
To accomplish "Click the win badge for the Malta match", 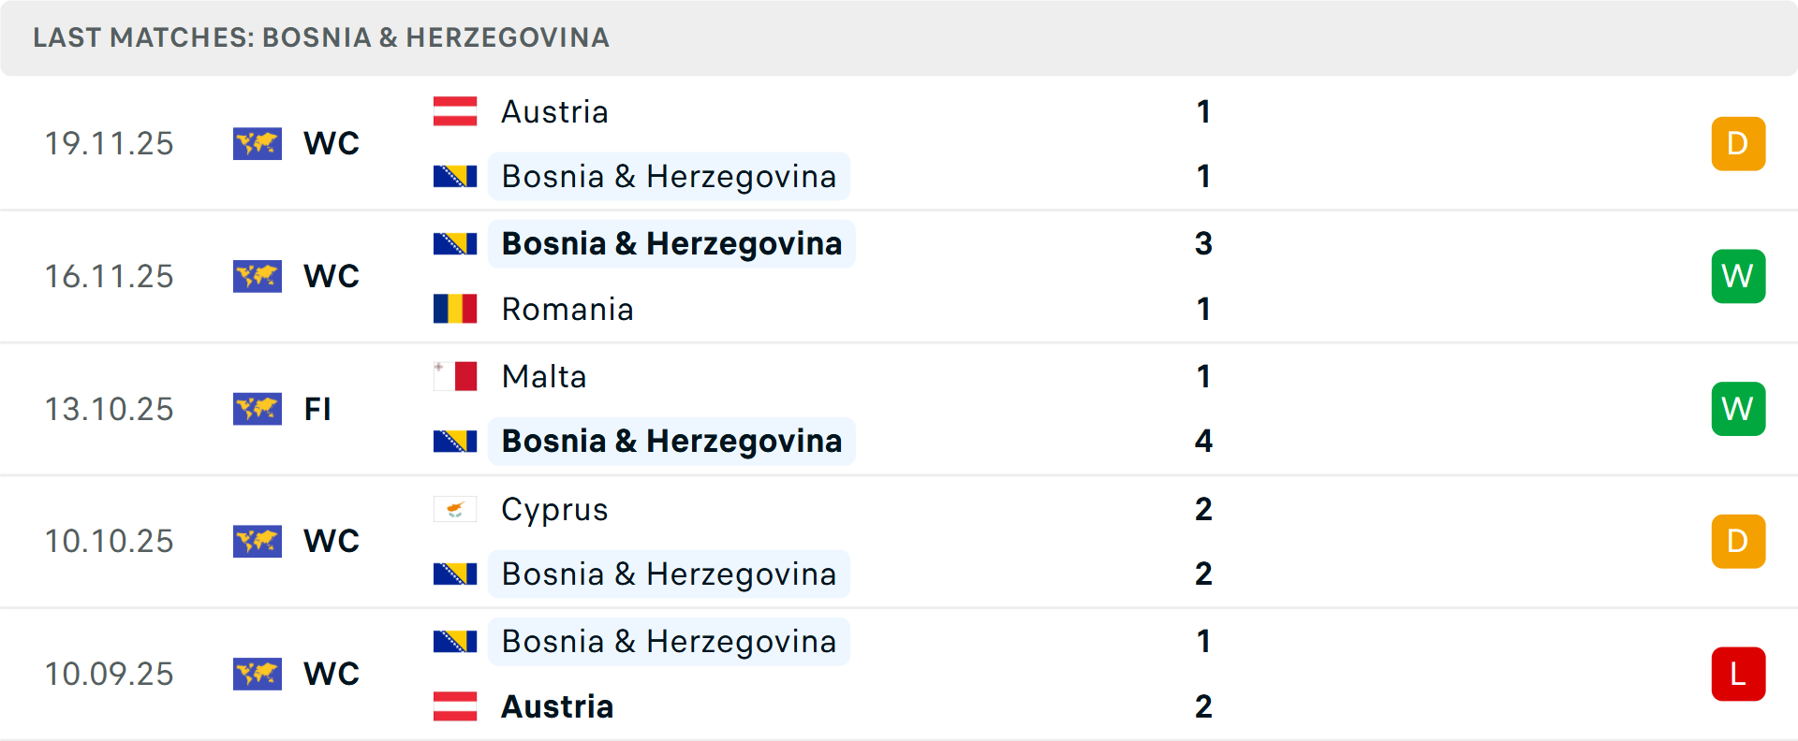I will tap(1738, 409).
